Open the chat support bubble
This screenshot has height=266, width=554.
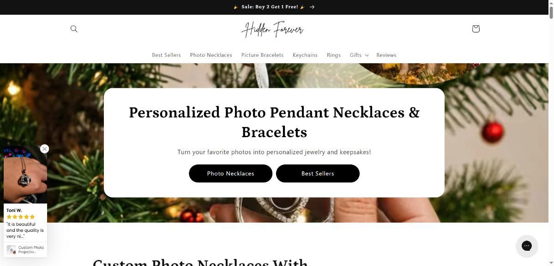[x=527, y=246]
